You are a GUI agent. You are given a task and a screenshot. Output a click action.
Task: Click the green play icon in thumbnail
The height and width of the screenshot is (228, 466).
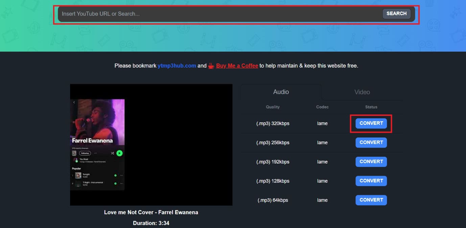pyautogui.click(x=119, y=153)
